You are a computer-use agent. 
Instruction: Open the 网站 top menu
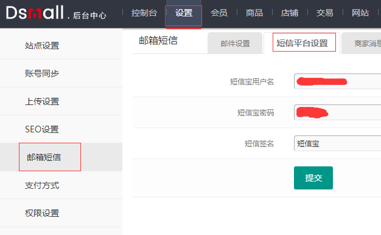[x=360, y=13]
